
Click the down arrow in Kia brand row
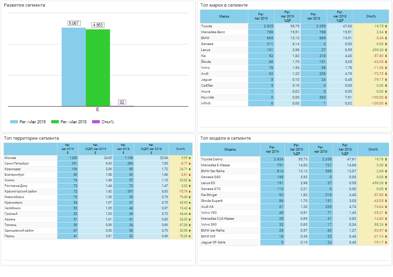click(386, 56)
